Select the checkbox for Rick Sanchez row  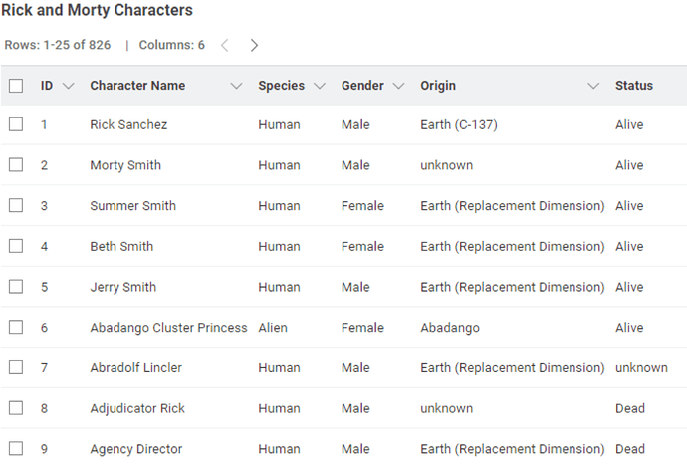tap(16, 124)
